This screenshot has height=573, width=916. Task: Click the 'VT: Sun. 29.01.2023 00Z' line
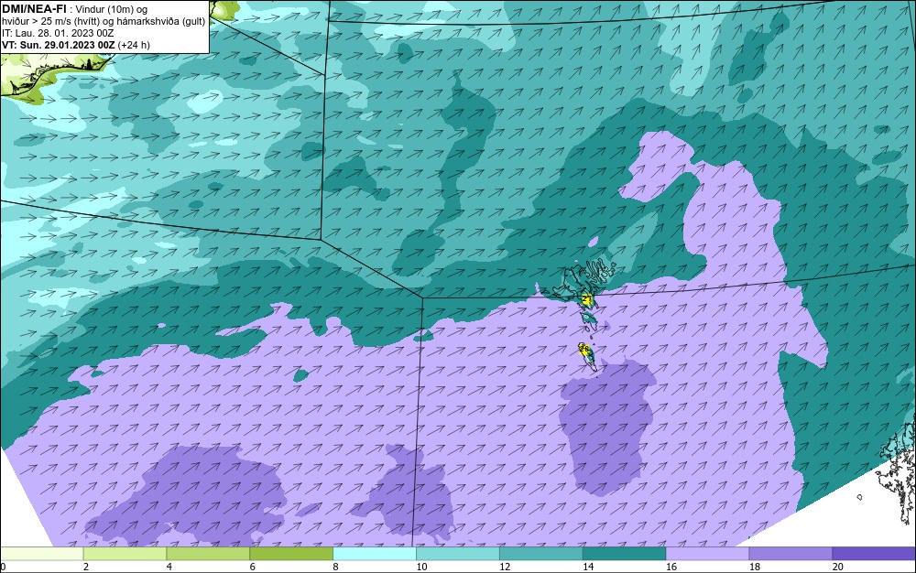(59, 45)
